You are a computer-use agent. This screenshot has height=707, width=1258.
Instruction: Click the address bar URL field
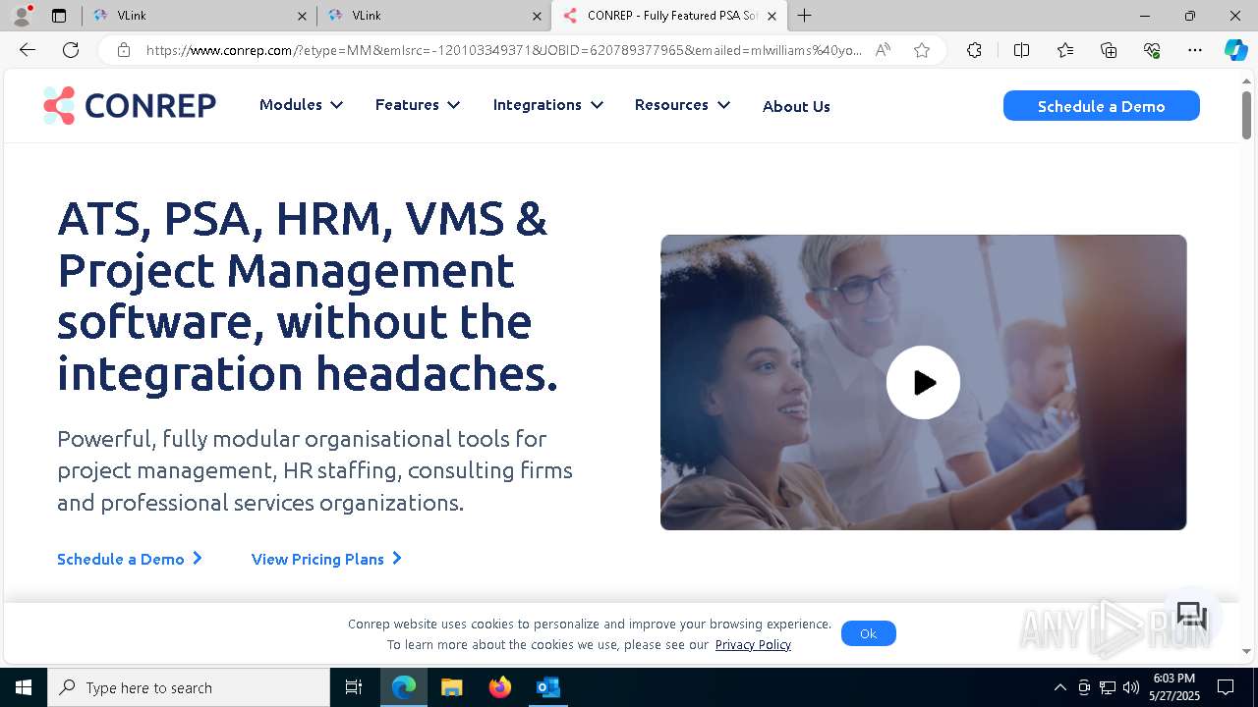pos(503,50)
